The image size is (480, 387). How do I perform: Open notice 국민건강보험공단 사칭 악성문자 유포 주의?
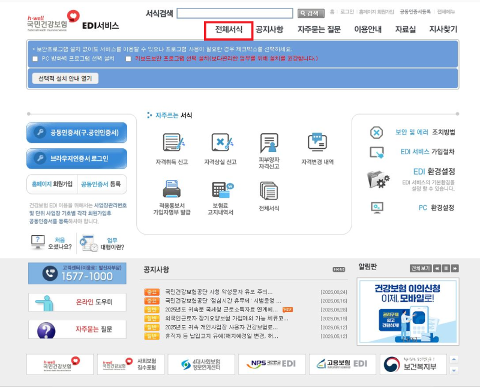tap(219, 292)
